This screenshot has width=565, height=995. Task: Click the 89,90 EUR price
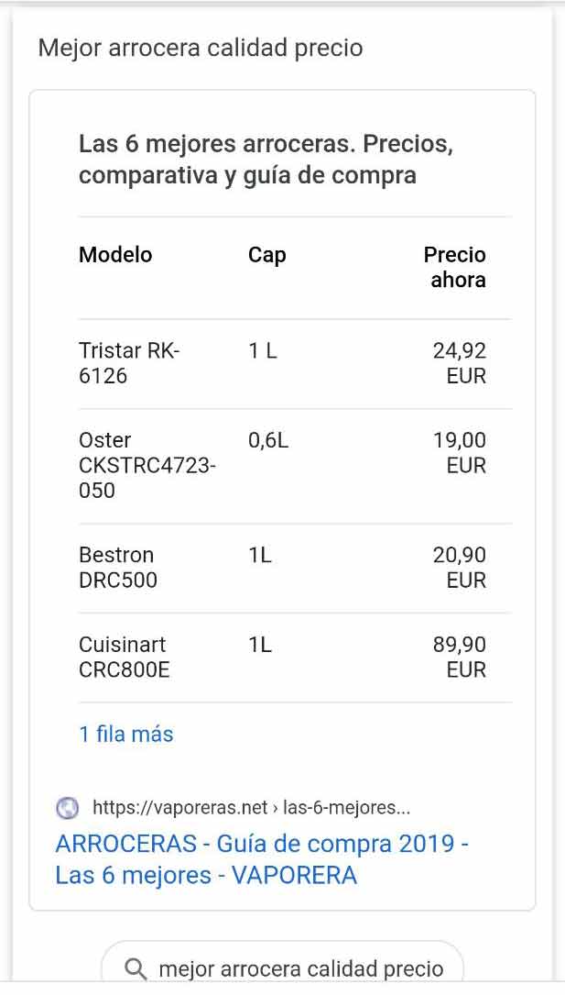pos(460,657)
